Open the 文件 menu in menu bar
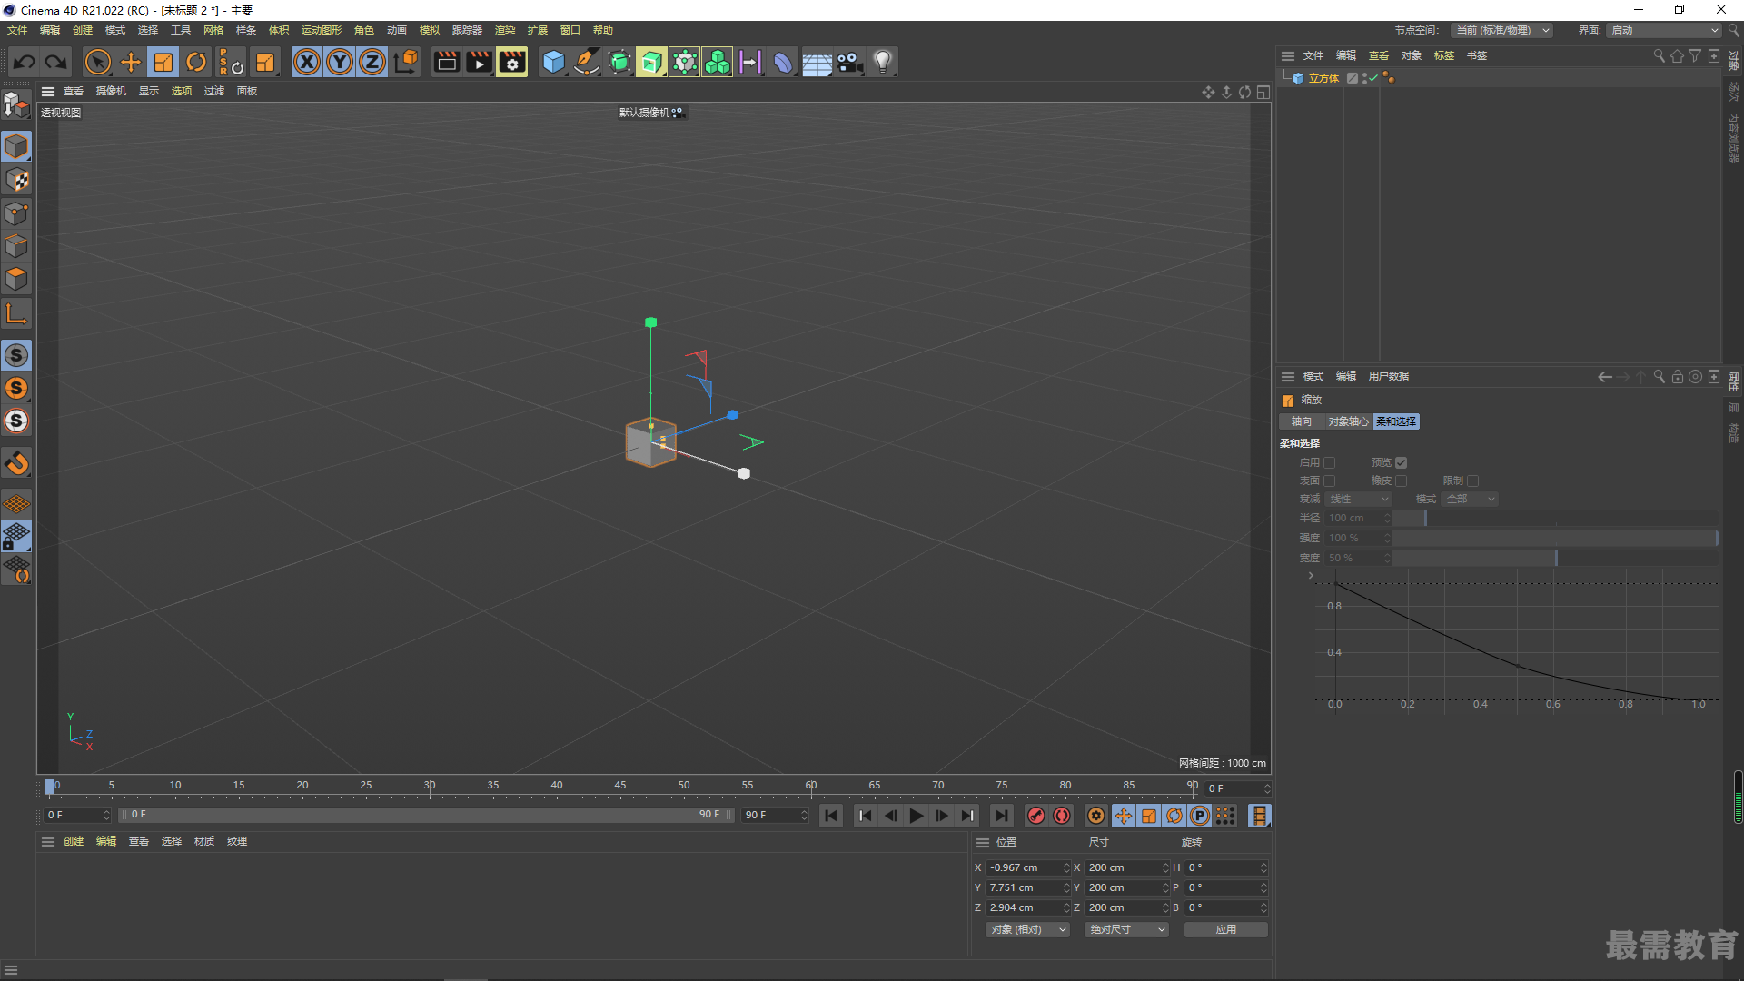1744x981 pixels. pos(17,30)
